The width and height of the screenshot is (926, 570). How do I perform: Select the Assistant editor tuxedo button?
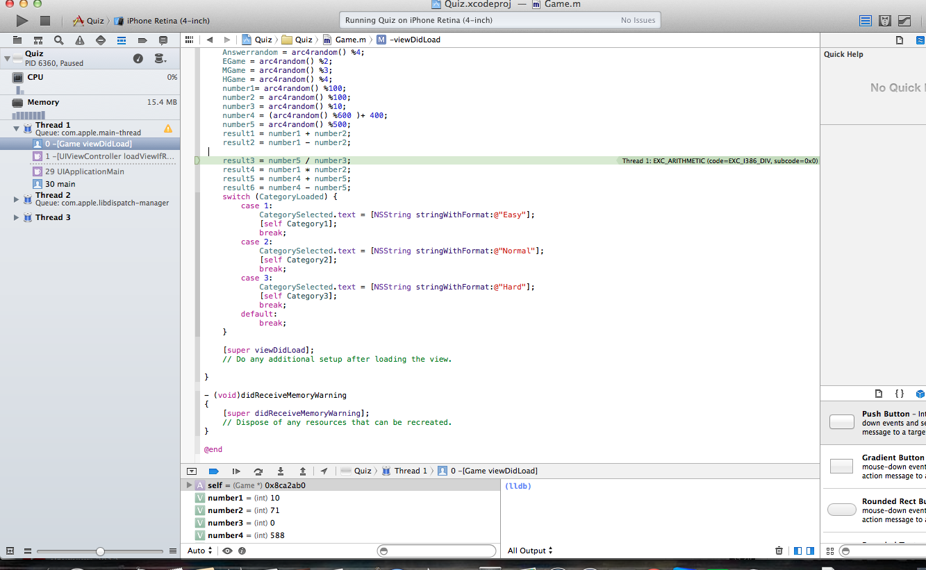(x=885, y=21)
